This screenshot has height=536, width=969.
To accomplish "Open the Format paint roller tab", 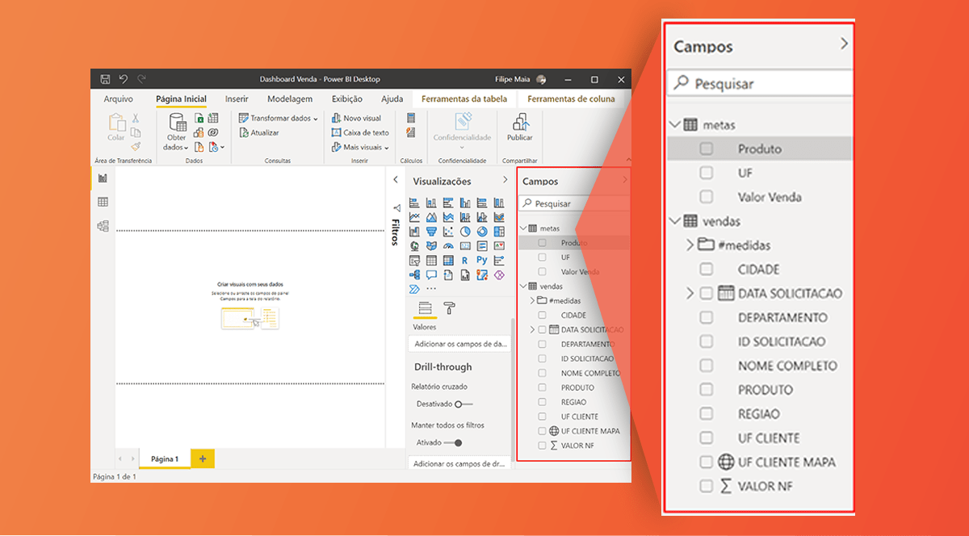I will tap(449, 308).
